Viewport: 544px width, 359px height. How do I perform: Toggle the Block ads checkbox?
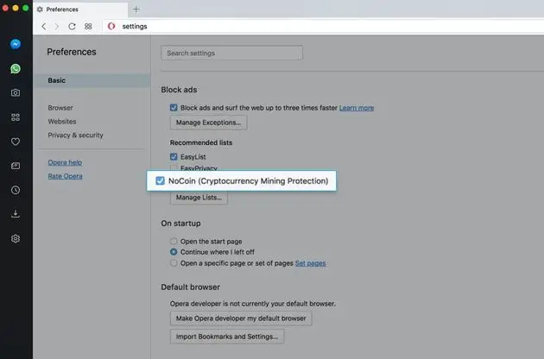(x=174, y=108)
